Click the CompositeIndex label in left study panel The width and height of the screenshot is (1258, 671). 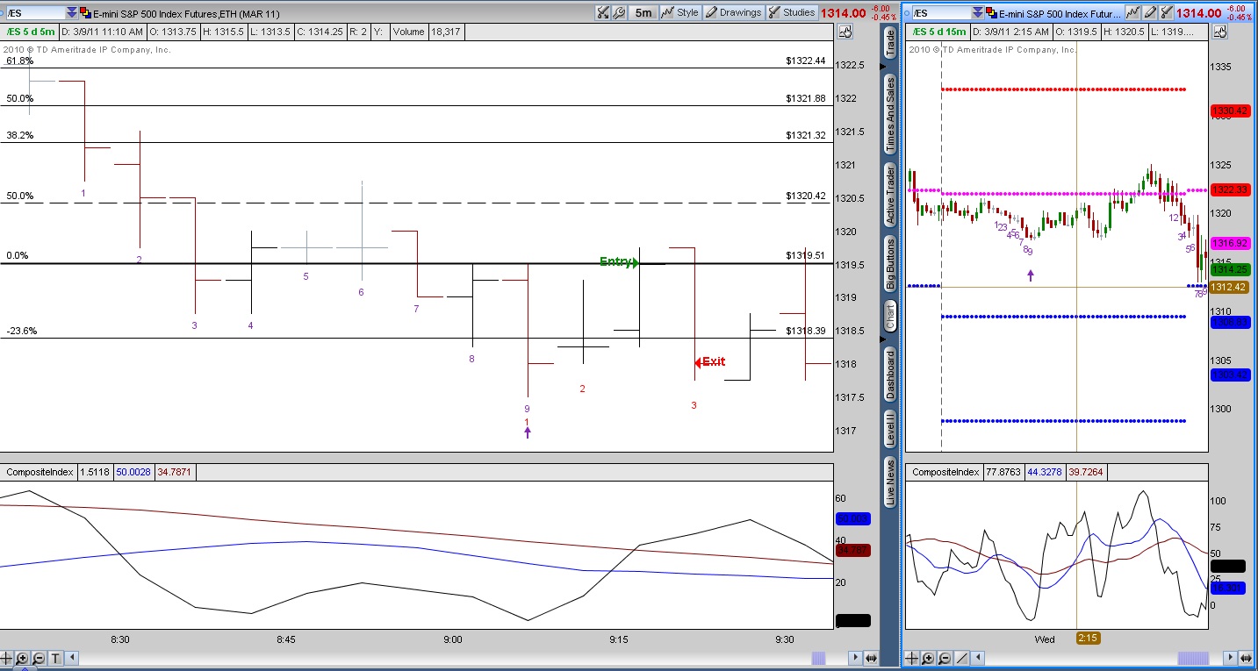(x=40, y=472)
